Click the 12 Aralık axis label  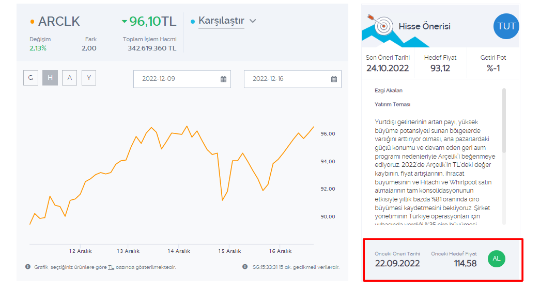tap(80, 251)
